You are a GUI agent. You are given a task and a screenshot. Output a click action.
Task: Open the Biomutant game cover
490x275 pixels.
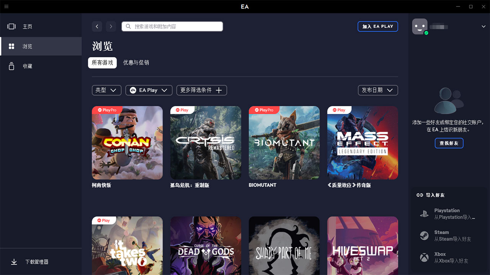pyautogui.click(x=284, y=143)
